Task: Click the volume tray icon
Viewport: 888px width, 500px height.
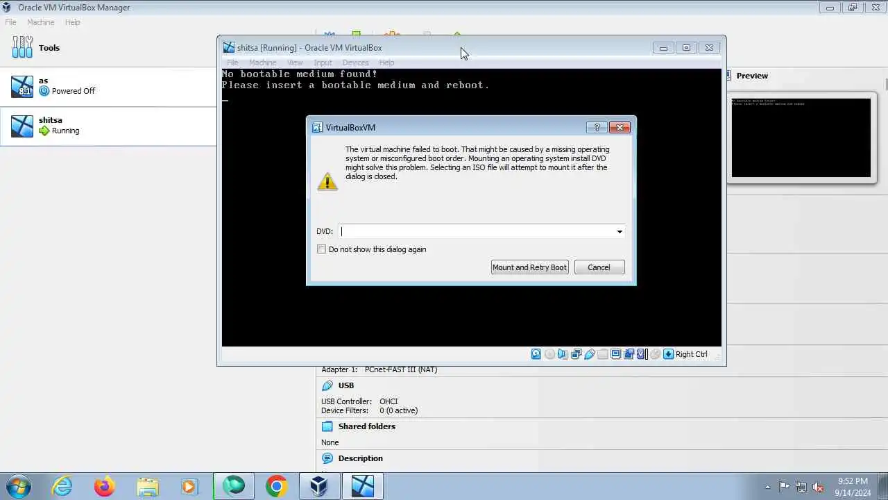Action: [819, 487]
